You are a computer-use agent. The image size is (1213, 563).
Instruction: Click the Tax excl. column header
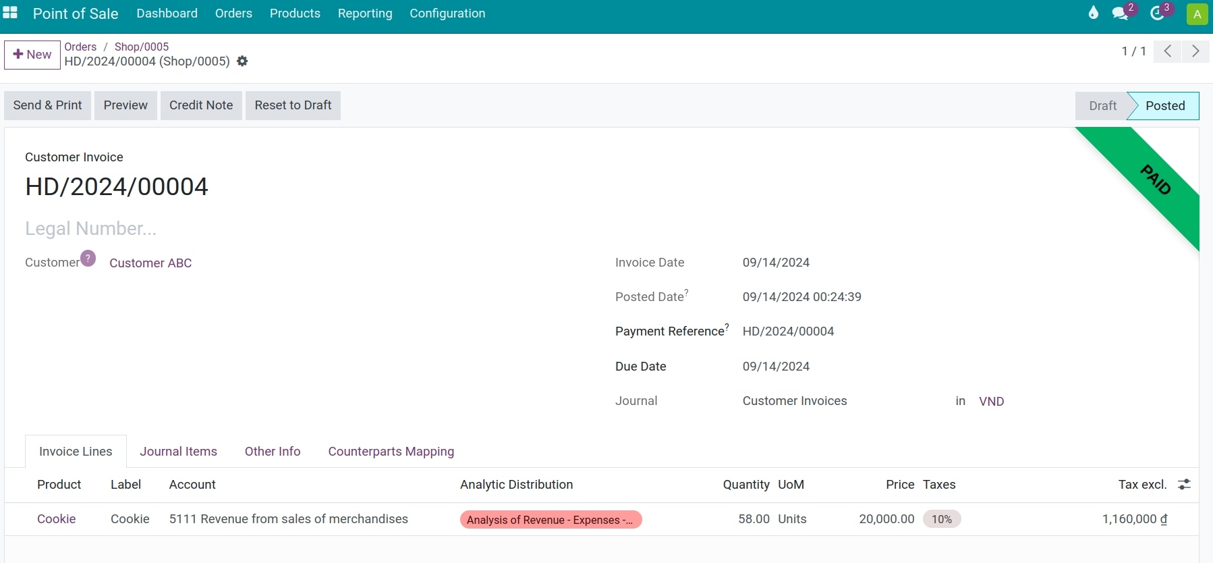(x=1142, y=485)
